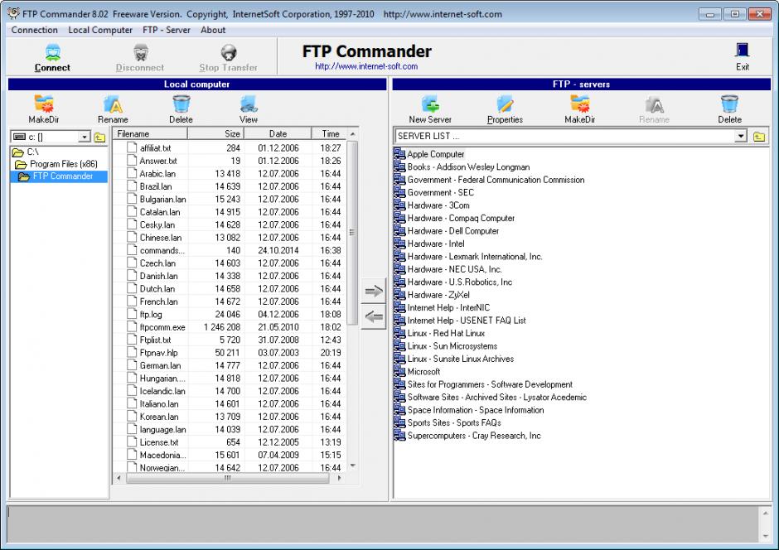Viewport: 779px width, 550px height.
Task: Select Microsoft server icon
Action: click(x=399, y=371)
